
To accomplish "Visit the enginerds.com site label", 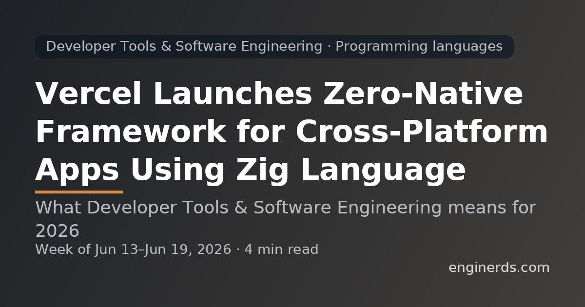I will pyautogui.click(x=499, y=268).
